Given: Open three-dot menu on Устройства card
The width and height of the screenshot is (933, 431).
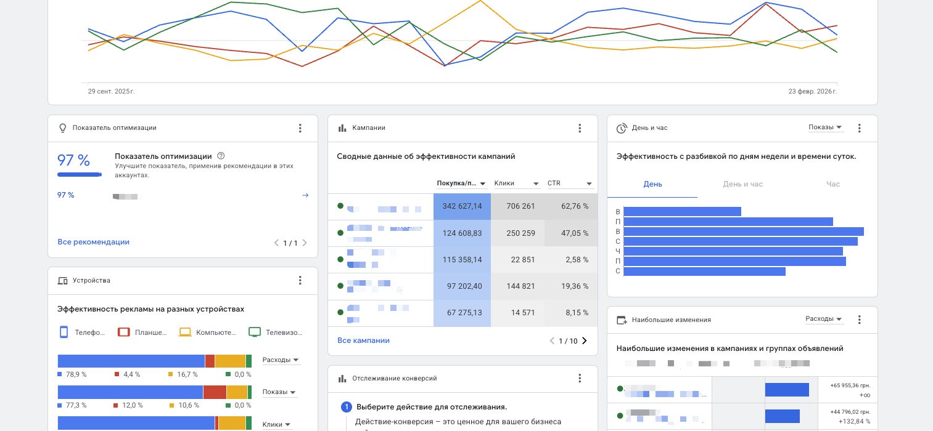Looking at the screenshot, I should pyautogui.click(x=300, y=281).
